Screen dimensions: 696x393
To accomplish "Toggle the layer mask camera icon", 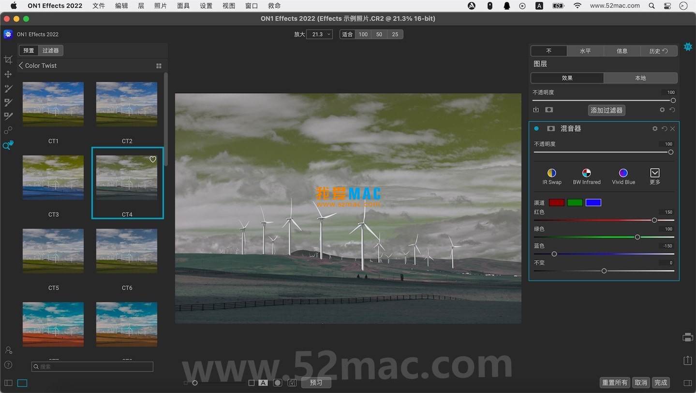I will [549, 110].
